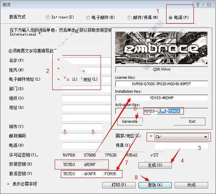Select the 电话(P) activation option
This screenshot has width=216, height=194.
170,18
